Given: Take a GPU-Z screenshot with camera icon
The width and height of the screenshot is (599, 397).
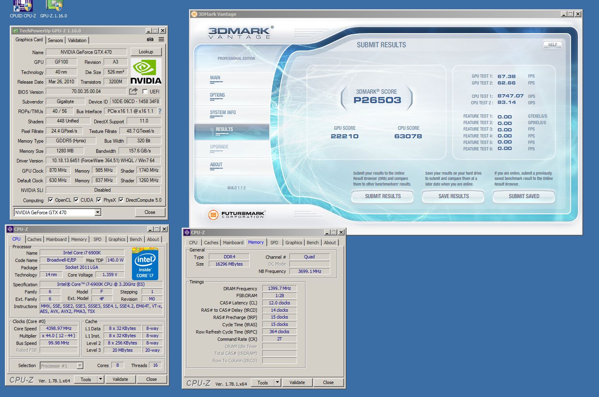Looking at the screenshot, I should point(150,40).
